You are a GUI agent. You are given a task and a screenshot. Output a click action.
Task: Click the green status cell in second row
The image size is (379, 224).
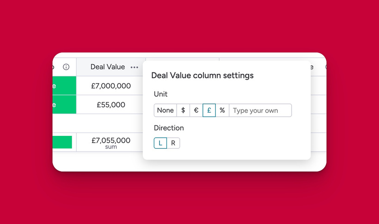tap(64, 105)
